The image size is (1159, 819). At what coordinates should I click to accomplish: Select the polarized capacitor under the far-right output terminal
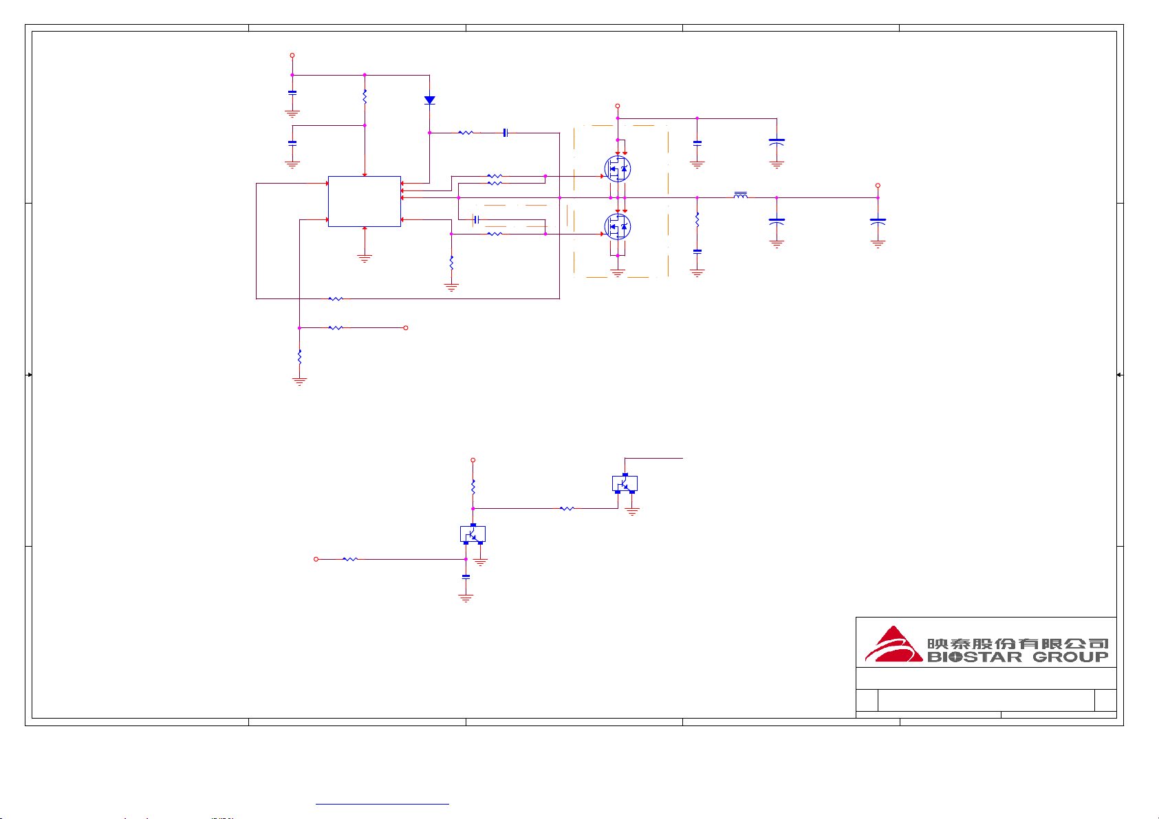pos(878,221)
